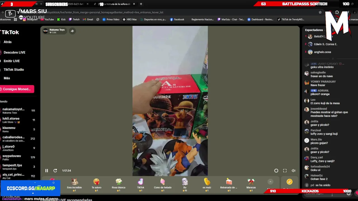The width and height of the screenshot is (358, 201).
Task: Open the browser extensions puzzle icon
Action: 337,12
